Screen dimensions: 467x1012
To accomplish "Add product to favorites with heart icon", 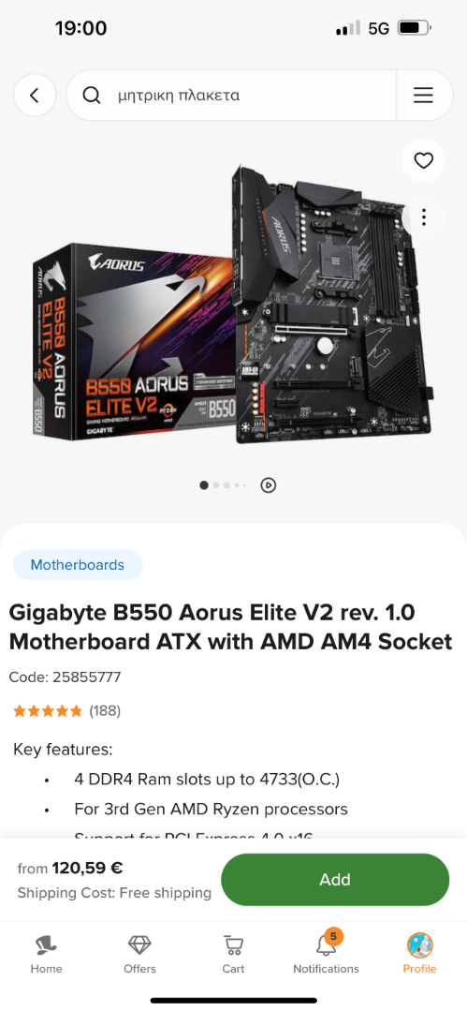I will point(423,161).
